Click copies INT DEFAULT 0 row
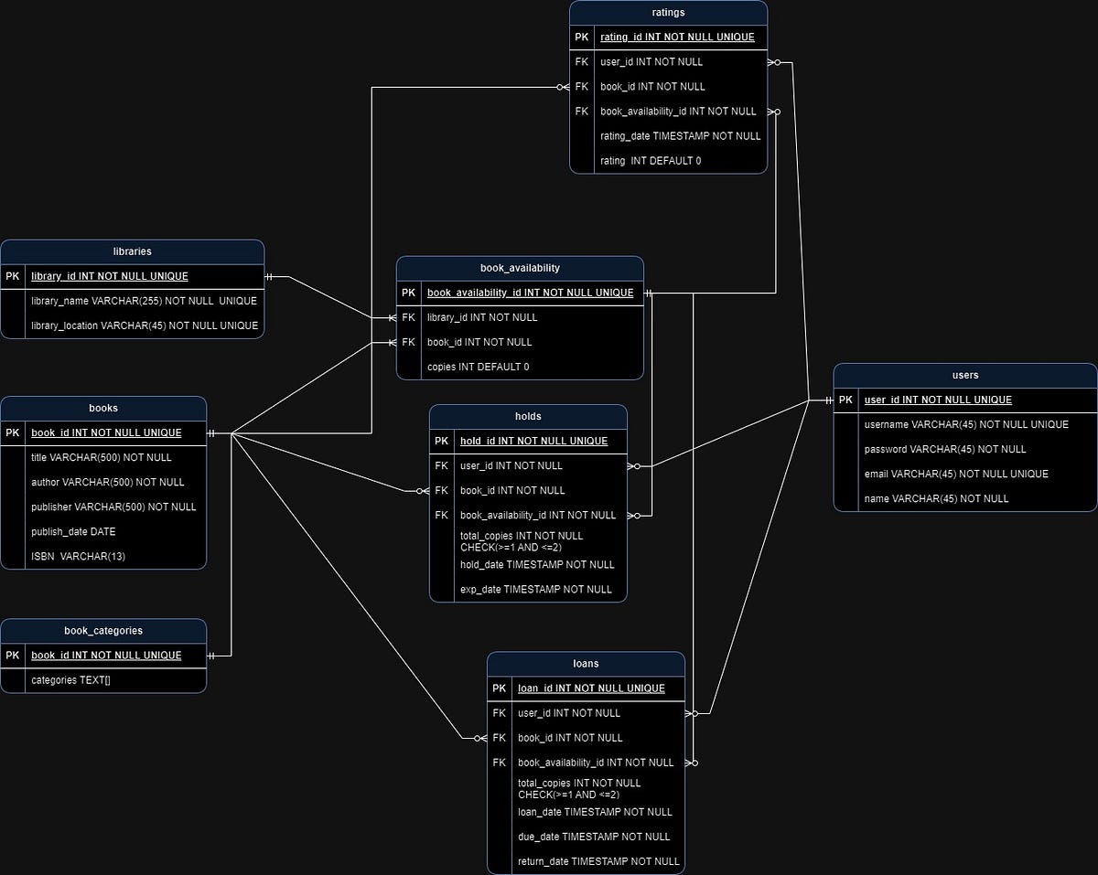The height and width of the screenshot is (875, 1098). (520, 367)
